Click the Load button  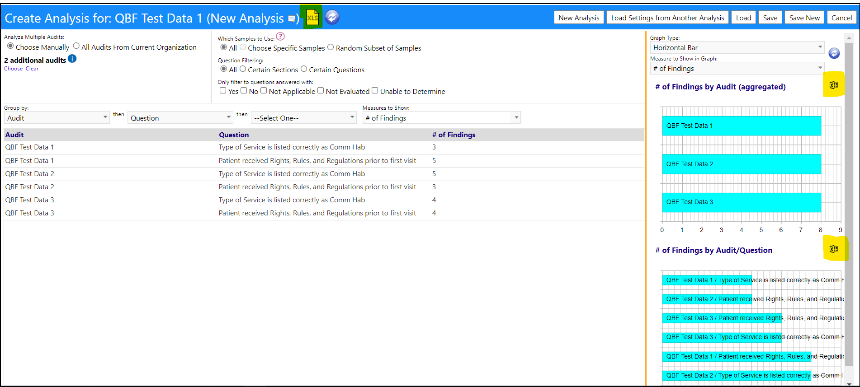[x=743, y=18]
